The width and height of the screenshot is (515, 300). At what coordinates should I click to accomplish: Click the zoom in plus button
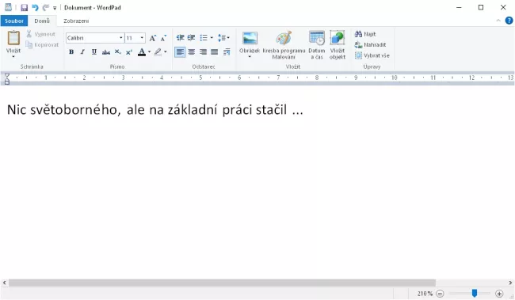coord(499,294)
